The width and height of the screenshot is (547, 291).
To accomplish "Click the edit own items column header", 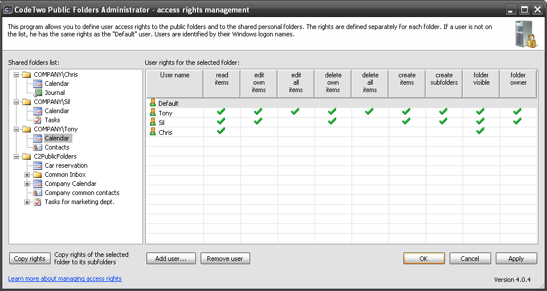I will point(259,84).
